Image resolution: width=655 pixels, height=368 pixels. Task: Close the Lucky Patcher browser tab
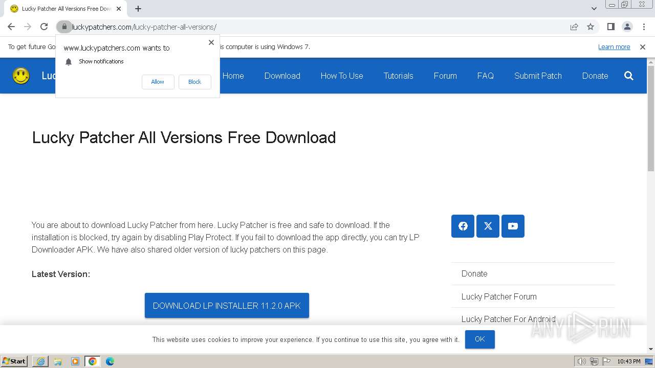click(119, 9)
